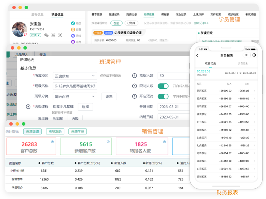Image resolution: width=266 pixels, height=199 pixels.
Task: Open the 班级分类 dropdown showing 周末白班
Action: click(75, 96)
